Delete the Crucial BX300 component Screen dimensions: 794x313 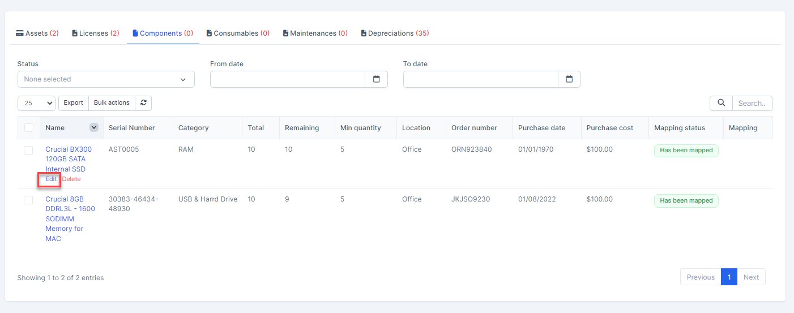pos(71,179)
